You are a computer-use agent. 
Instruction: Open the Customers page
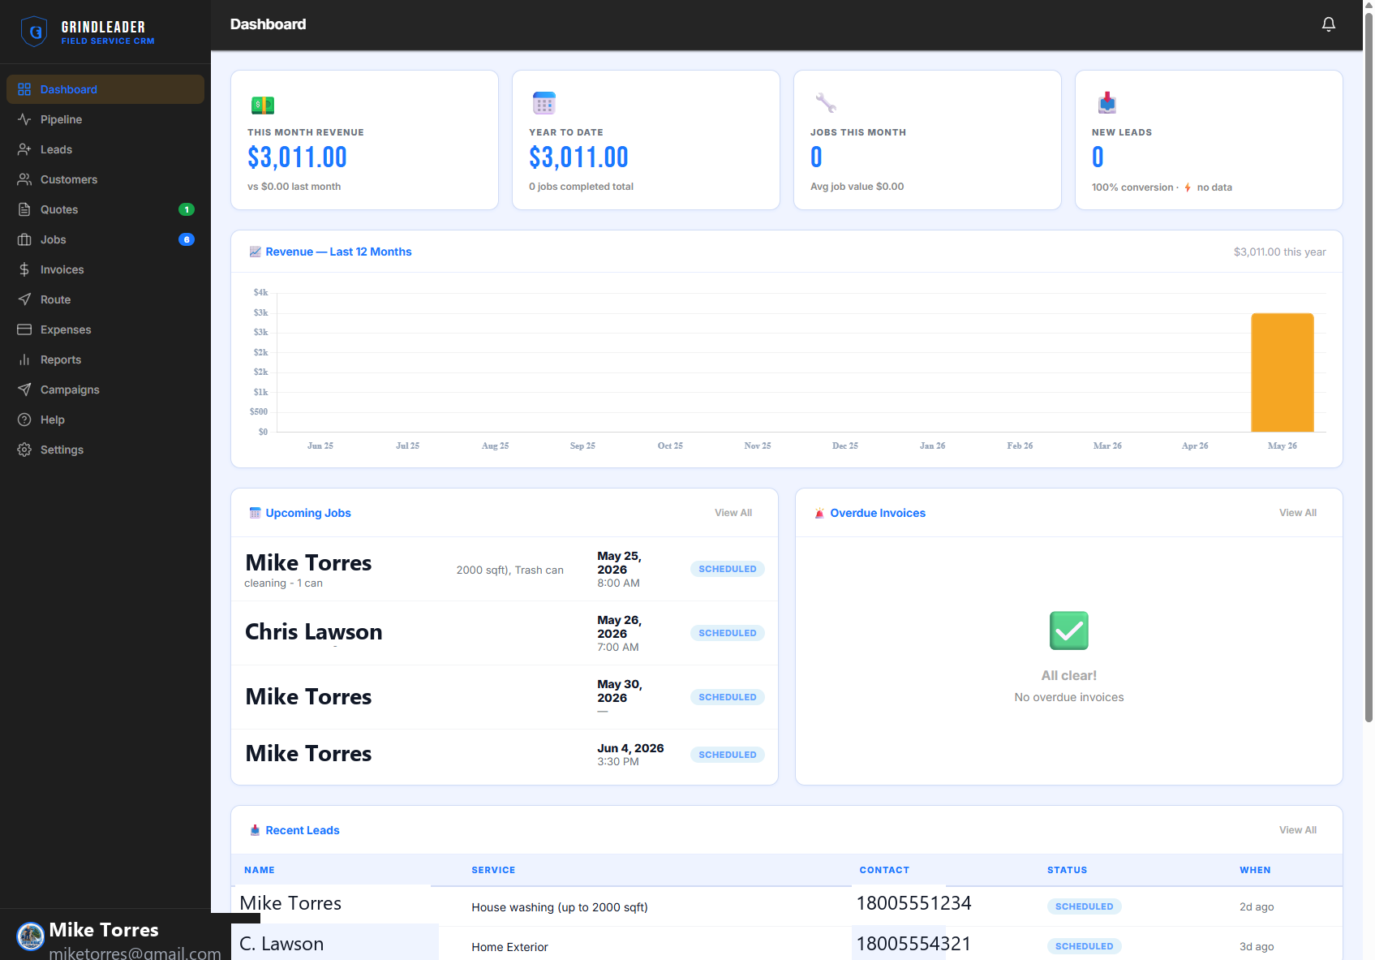click(x=105, y=179)
